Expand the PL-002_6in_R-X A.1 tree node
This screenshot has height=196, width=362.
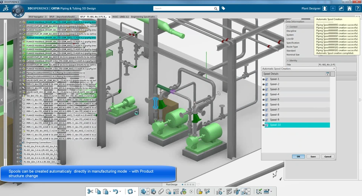tap(18, 146)
